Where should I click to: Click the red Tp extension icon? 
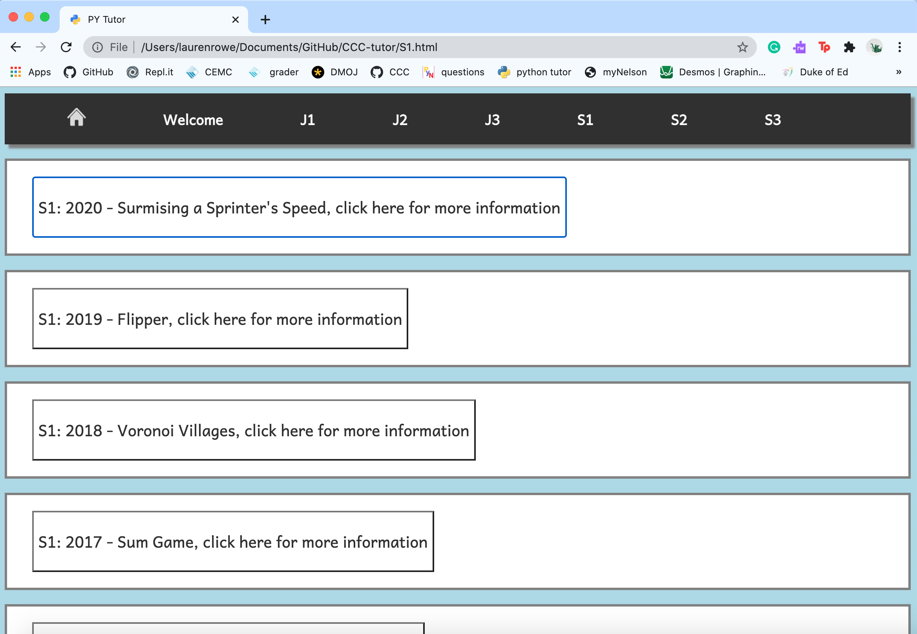click(x=824, y=47)
